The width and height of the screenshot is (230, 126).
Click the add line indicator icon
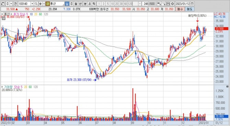(x=164, y=4)
